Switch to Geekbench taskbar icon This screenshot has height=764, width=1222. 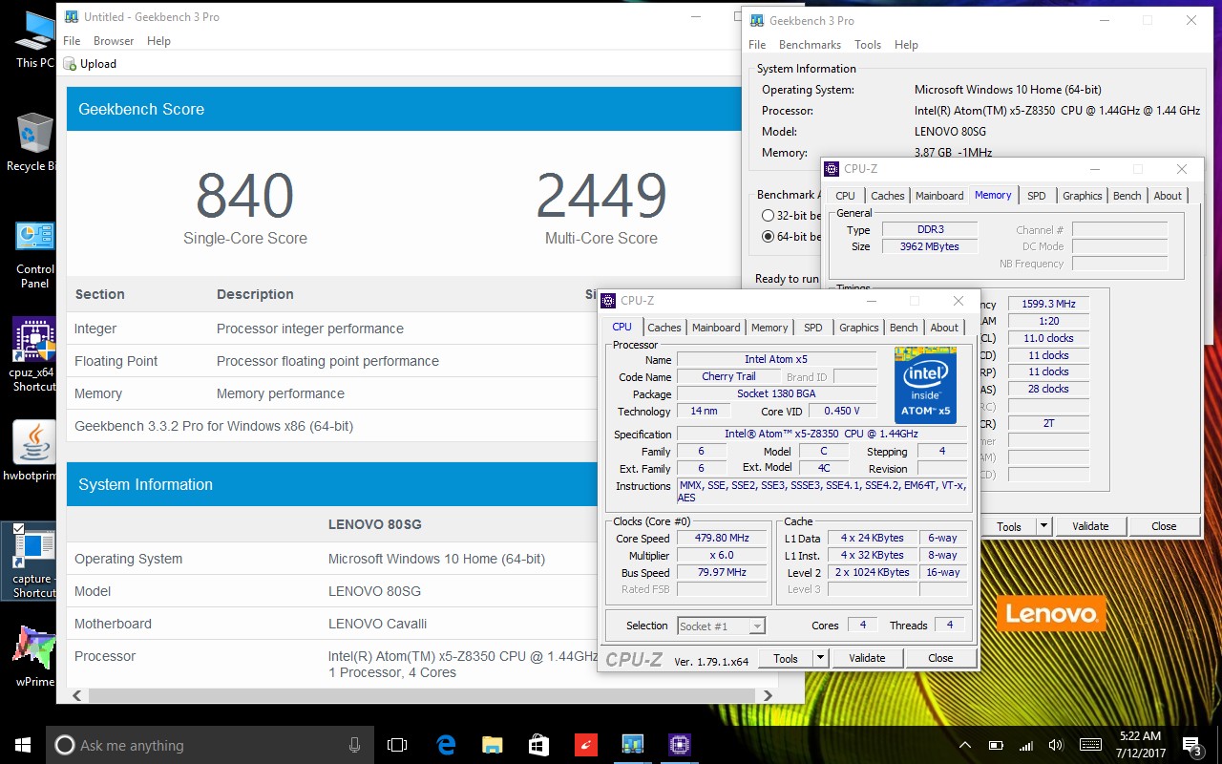point(632,745)
